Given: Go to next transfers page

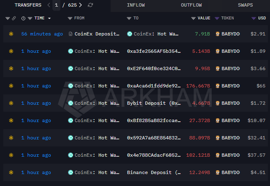Looking at the screenshot, I should (x=81, y=5).
